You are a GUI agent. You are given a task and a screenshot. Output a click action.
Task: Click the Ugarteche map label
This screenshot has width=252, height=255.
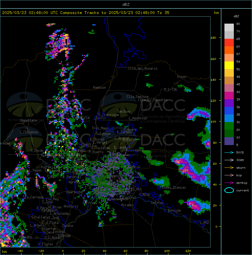(75, 192)
